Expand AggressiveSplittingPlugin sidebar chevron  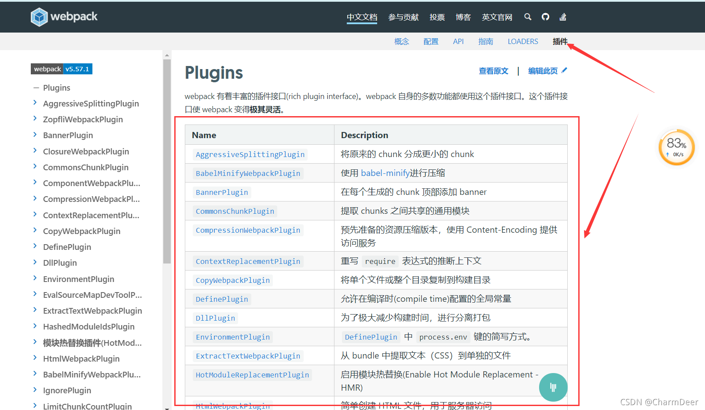[35, 102]
